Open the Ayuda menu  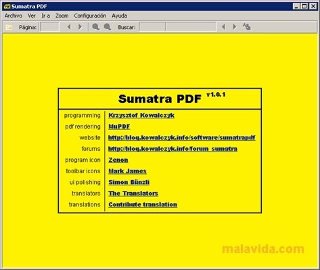point(120,16)
